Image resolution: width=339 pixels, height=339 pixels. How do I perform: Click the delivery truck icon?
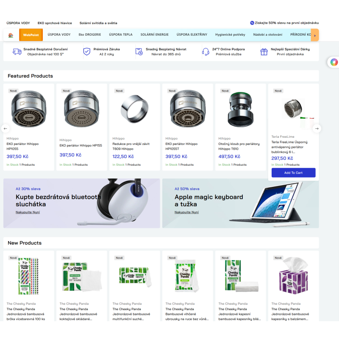(17, 52)
